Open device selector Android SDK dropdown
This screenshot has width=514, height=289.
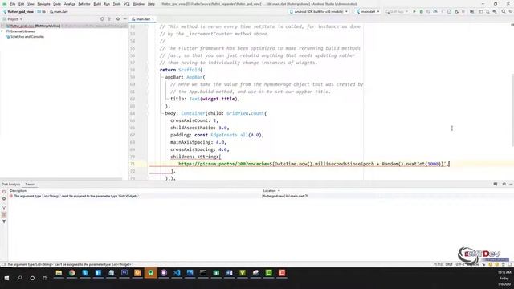pyautogui.click(x=319, y=11)
